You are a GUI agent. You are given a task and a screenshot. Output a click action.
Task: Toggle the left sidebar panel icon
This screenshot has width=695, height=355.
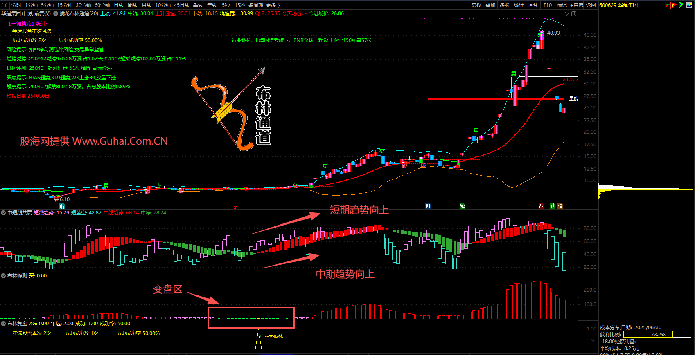point(5,5)
